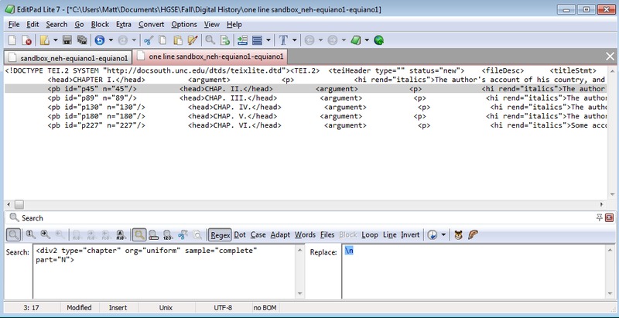Click the Replace All icon
This screenshot has height=318, width=619.
(121, 234)
